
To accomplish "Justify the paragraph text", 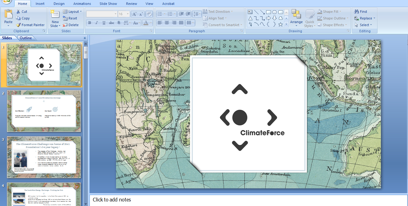I will 181,23.
